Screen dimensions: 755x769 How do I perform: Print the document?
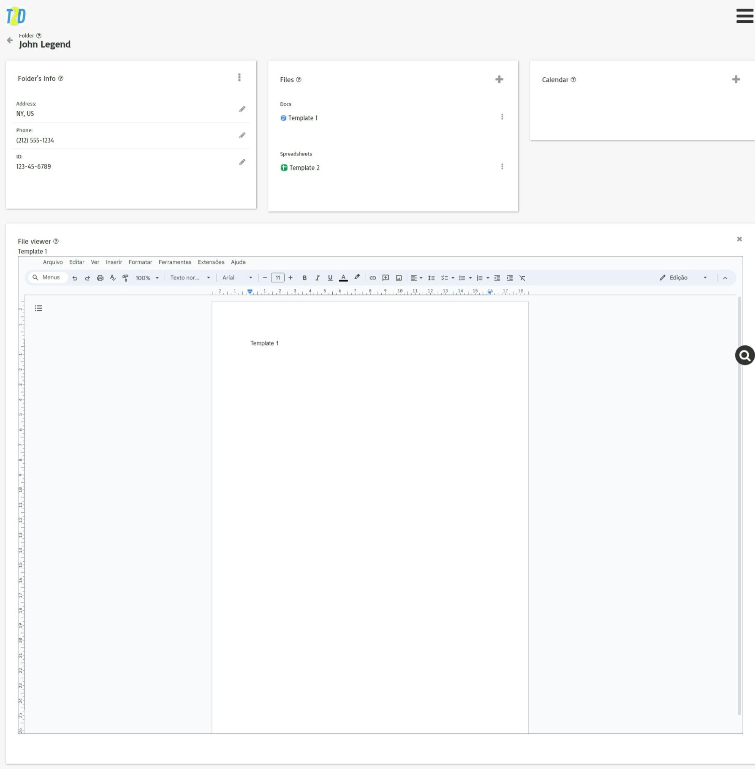tap(100, 278)
